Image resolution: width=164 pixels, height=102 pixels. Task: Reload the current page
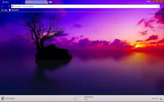click(x=9, y=6)
